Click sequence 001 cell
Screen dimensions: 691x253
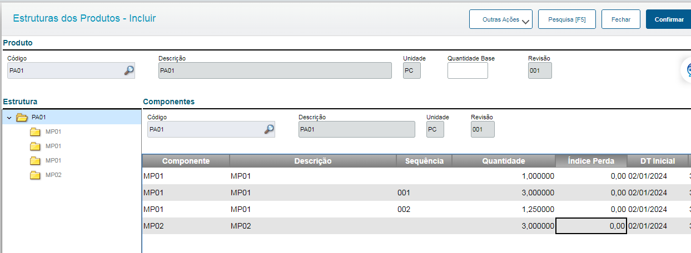[x=424, y=193]
